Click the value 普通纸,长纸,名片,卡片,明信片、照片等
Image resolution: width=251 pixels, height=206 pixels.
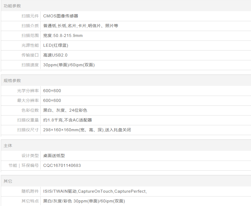click(81, 26)
